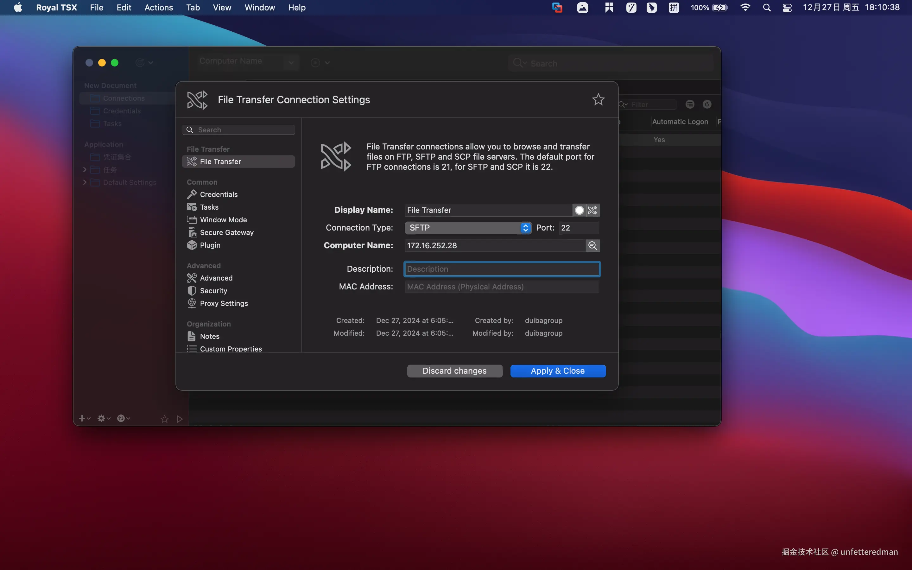Click the computer name browse magnifier icon
This screenshot has width=912, height=570.
click(592, 245)
